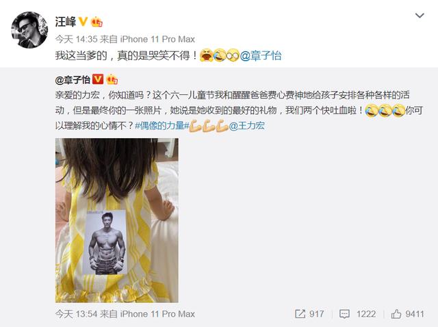Screen dimensions: 438x327
Task: Click the 9411 likes count
Action: (x=415, y=314)
